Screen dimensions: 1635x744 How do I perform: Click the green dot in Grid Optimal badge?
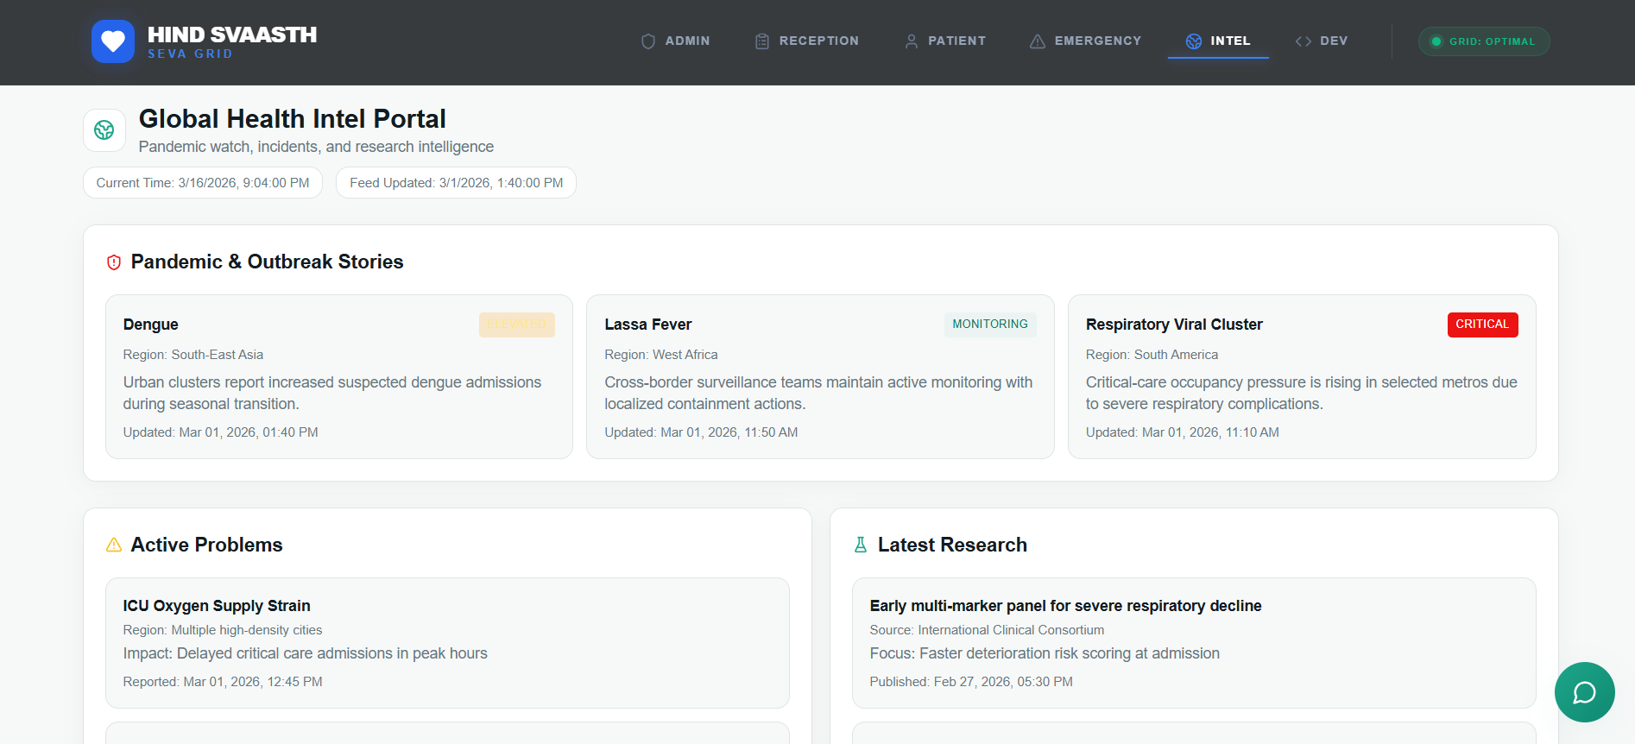1436,41
